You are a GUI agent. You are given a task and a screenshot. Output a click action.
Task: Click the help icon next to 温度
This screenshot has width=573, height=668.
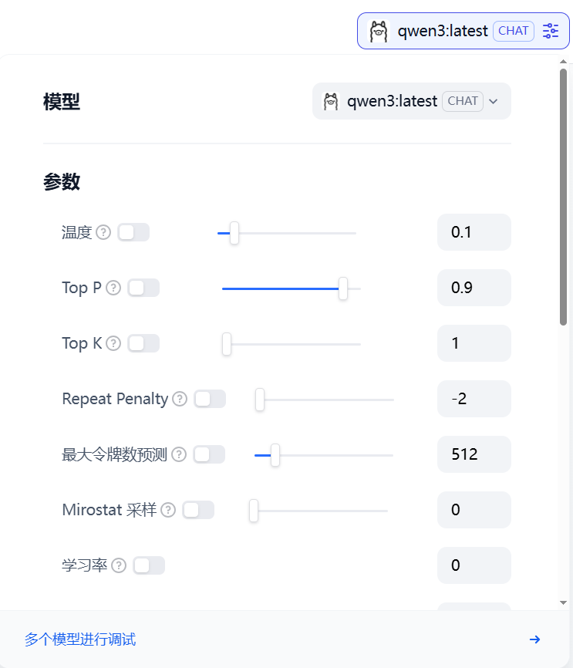click(x=103, y=233)
